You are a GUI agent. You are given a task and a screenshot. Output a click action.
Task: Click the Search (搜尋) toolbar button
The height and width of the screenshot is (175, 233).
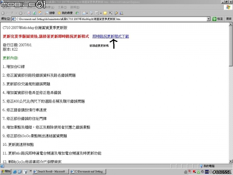[50, 13]
